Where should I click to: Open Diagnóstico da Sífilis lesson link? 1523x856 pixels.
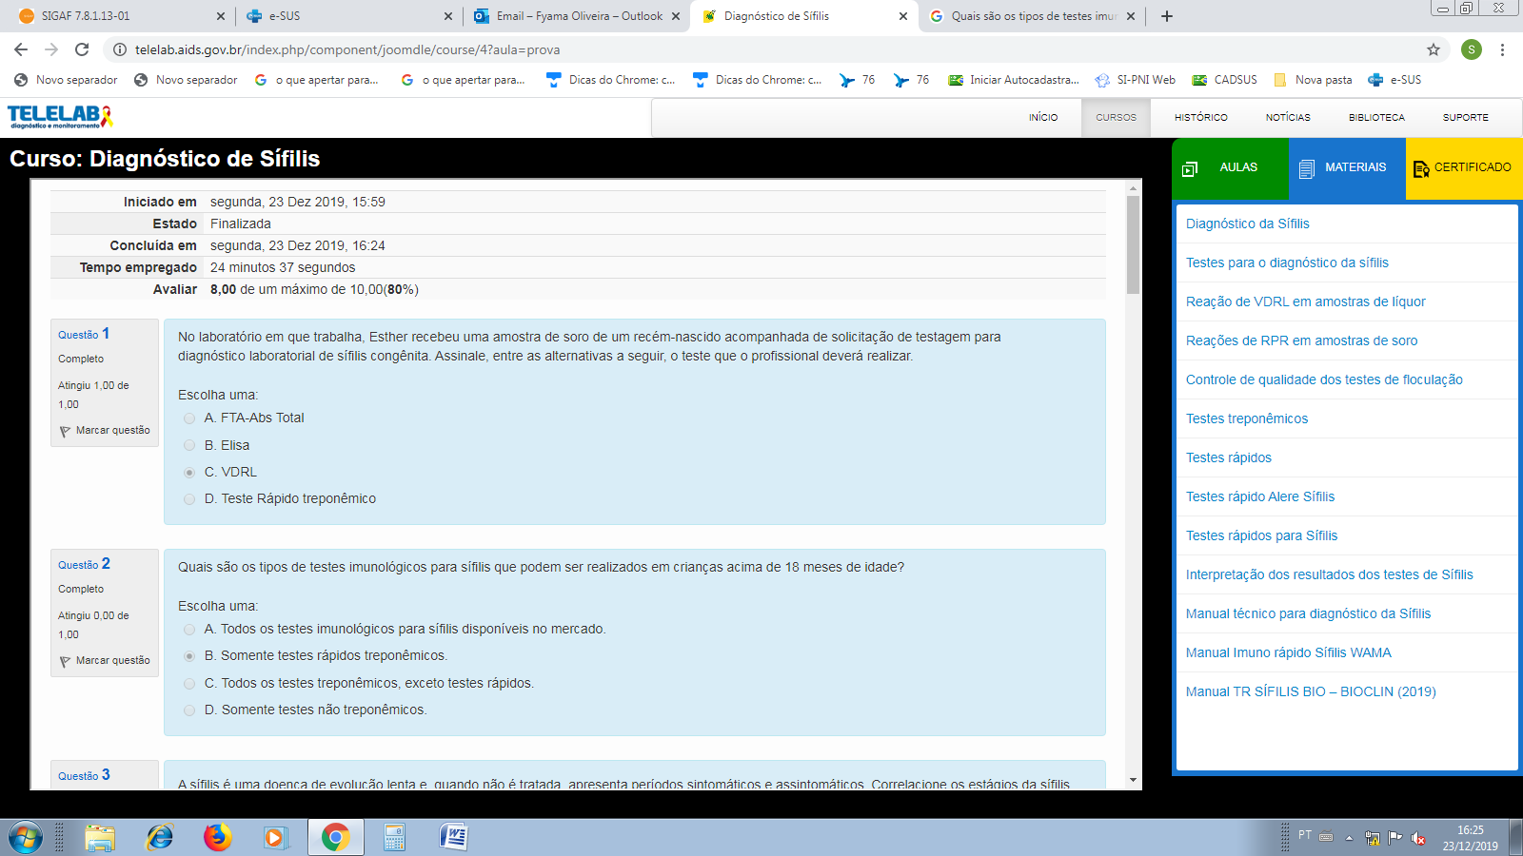[1247, 224]
